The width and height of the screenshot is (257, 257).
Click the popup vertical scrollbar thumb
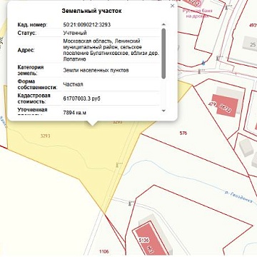(x=163, y=54)
